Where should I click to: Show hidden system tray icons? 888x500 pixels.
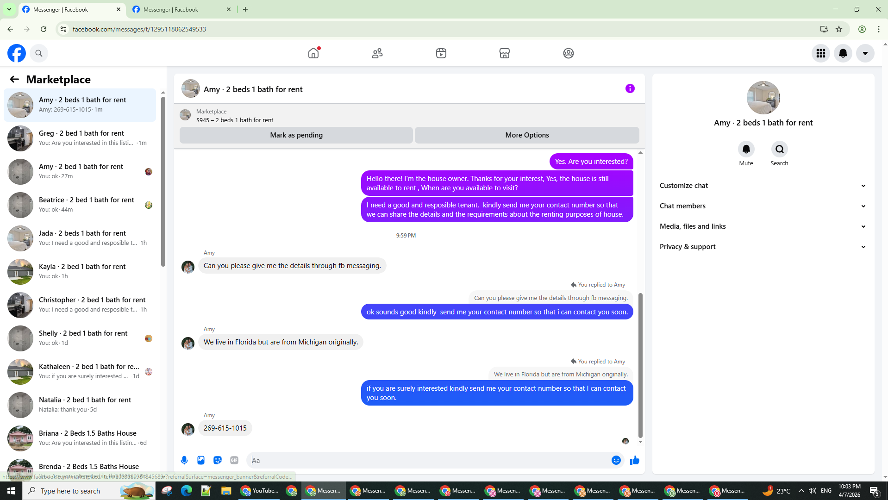pyautogui.click(x=801, y=491)
